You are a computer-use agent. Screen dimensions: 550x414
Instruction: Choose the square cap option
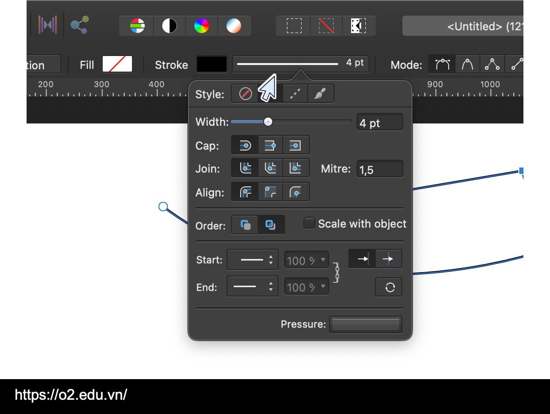click(x=296, y=145)
